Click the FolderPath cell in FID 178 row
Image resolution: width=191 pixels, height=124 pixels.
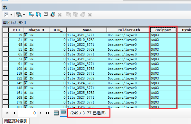tap(128, 102)
